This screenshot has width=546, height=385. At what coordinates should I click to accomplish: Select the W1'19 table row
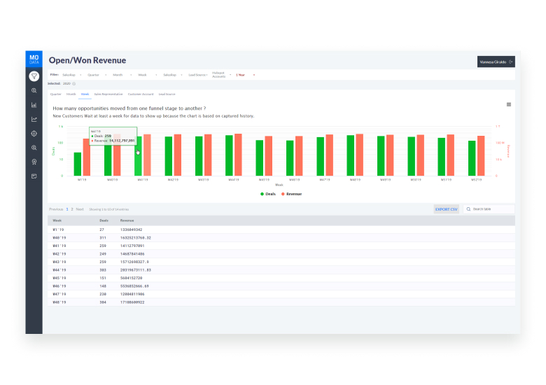tap(281, 230)
